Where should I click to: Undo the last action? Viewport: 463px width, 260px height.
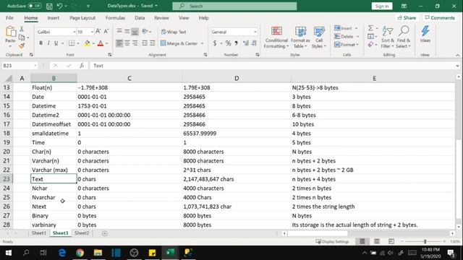click(x=59, y=6)
